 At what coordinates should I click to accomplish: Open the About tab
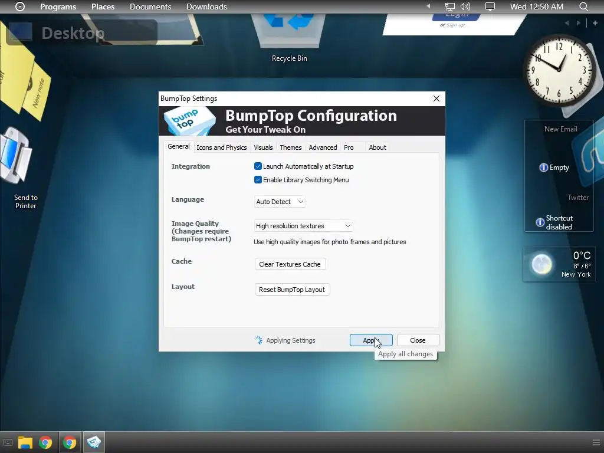click(x=377, y=147)
